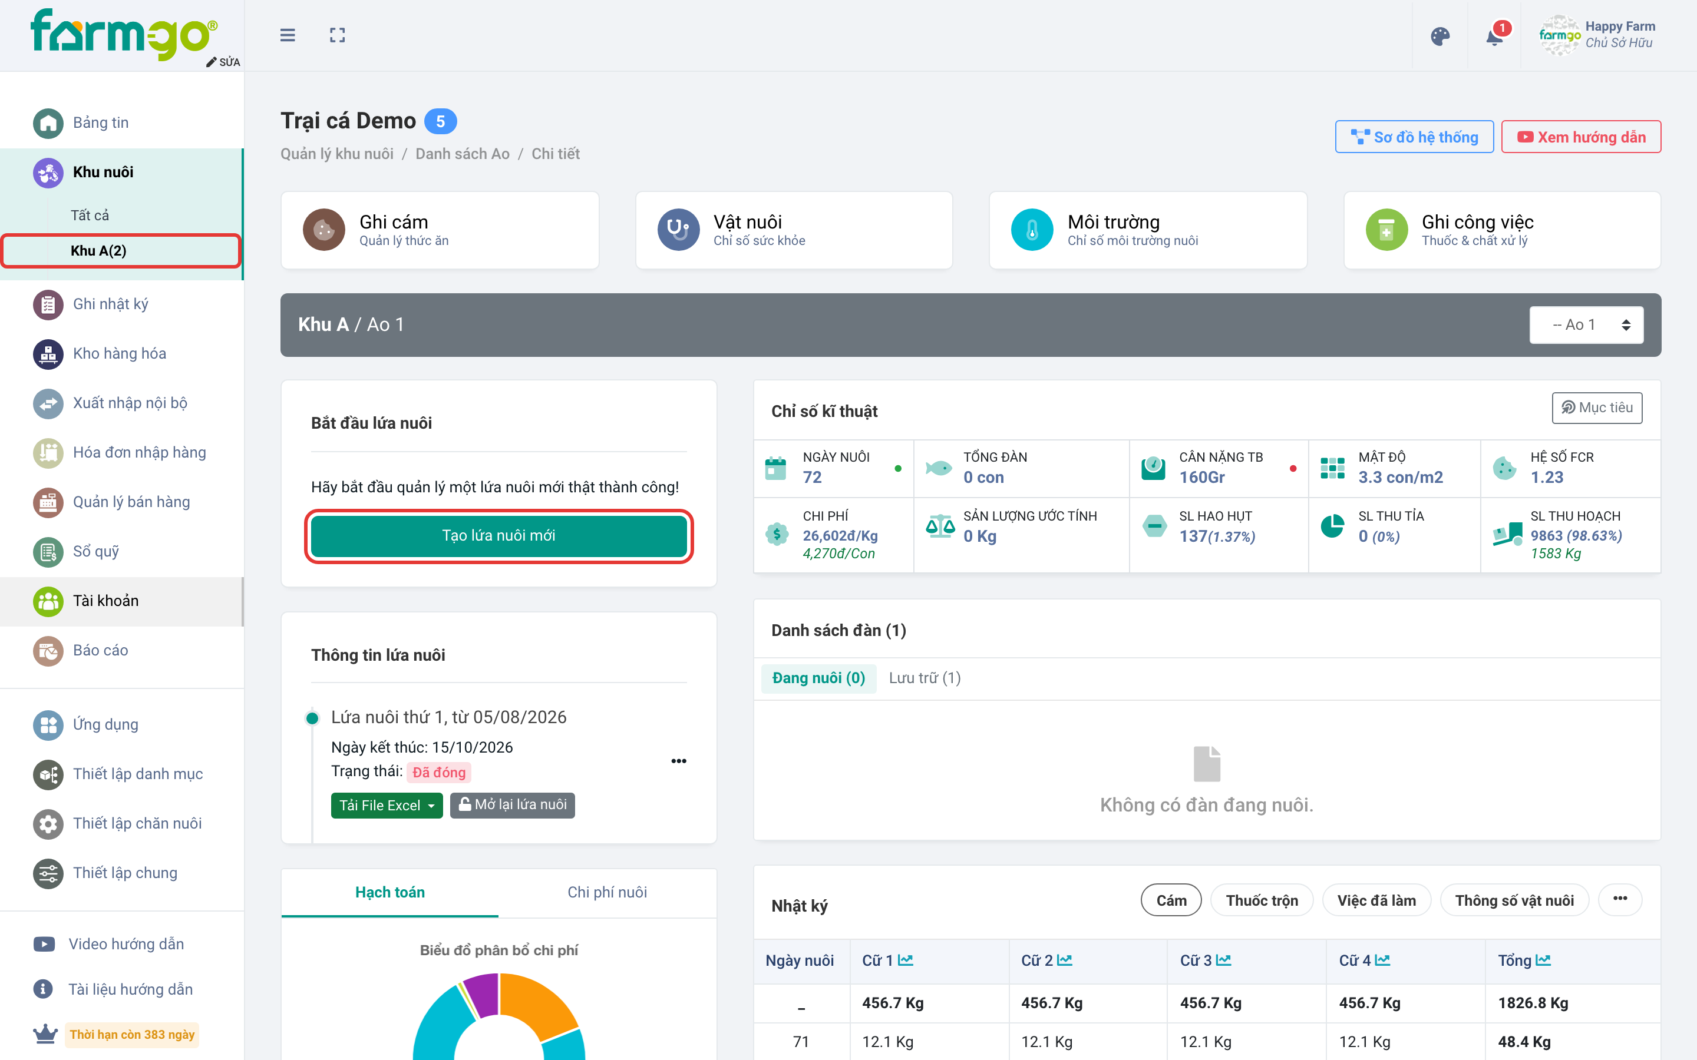Select the Hạch toán tab
Screen dimensions: 1697x1060
pos(390,892)
